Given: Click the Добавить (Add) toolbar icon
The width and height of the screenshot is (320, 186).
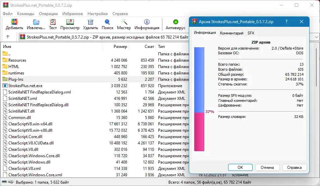Looking at the screenshot, I should (14, 22).
